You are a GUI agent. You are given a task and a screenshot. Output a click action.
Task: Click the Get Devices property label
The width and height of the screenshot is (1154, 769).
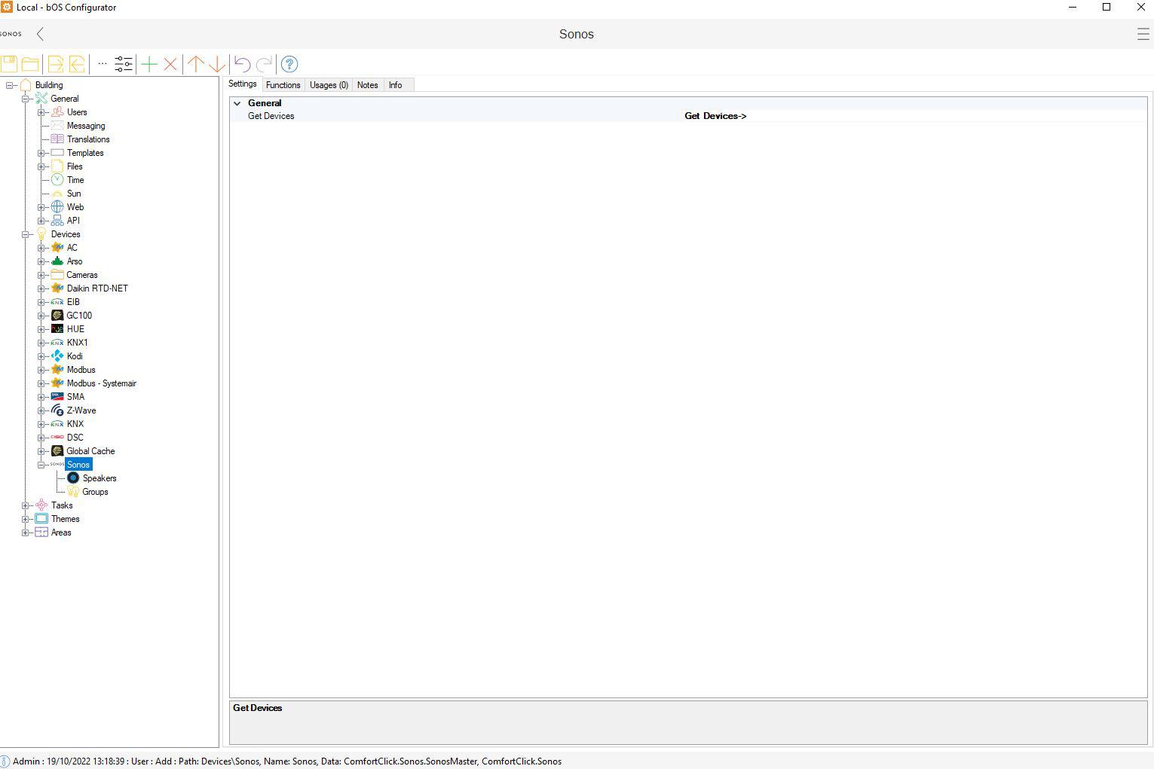point(271,116)
